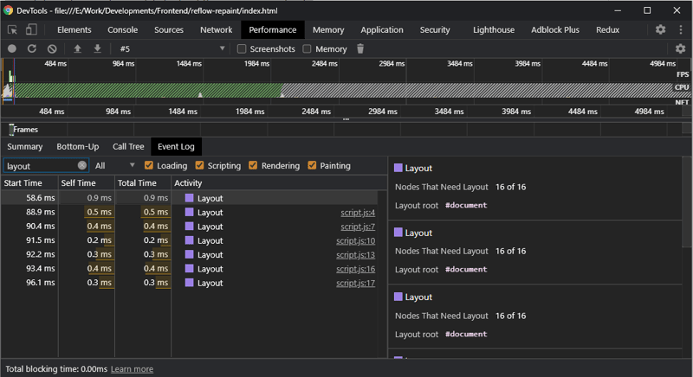Enable the Screenshots checkbox
Image resolution: width=693 pixels, height=377 pixels.
pos(242,49)
